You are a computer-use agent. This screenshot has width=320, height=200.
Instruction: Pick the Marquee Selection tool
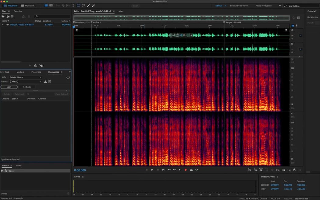tap(78, 5)
